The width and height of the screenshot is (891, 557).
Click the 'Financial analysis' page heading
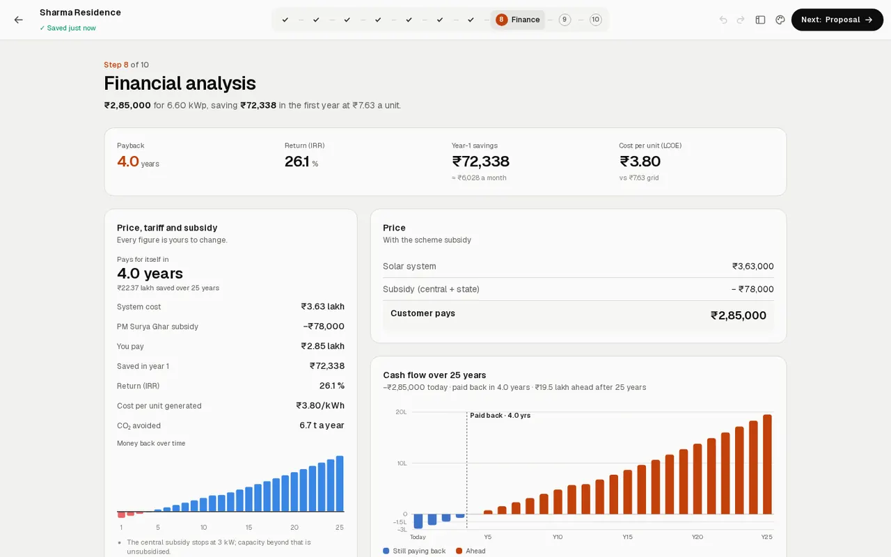click(x=180, y=84)
